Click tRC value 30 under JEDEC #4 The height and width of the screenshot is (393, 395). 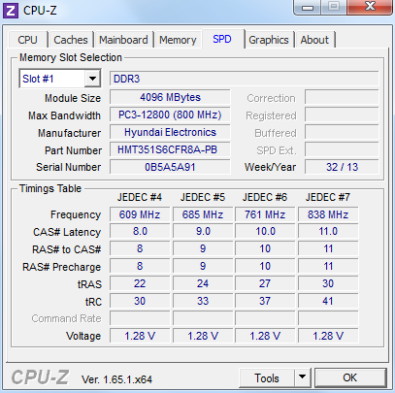point(140,301)
